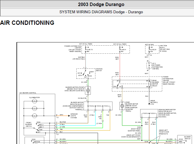Click the "S338" splice label
194x144 pixels.
(139, 127)
